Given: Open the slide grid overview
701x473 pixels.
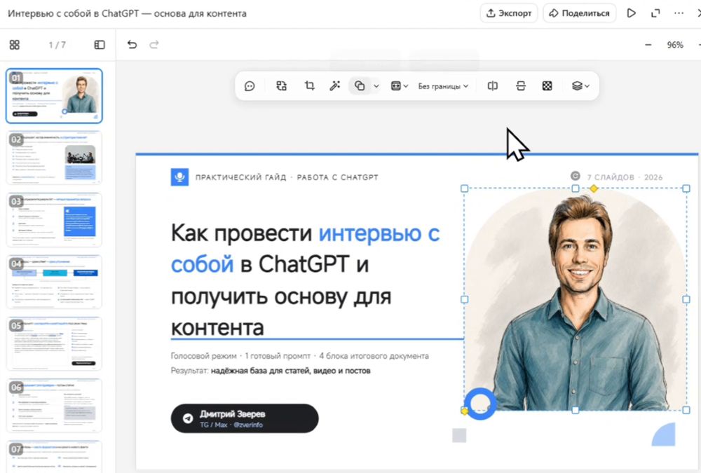Looking at the screenshot, I should [x=14, y=45].
